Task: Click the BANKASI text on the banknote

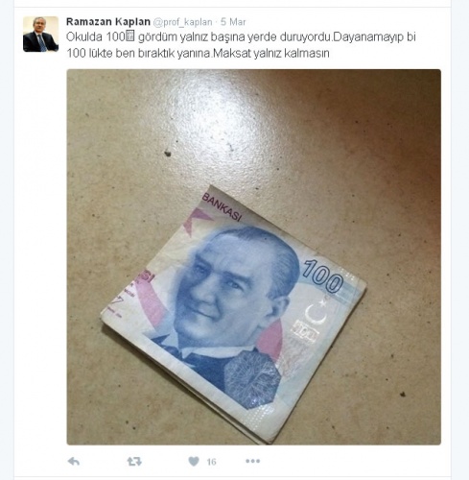Action: [222, 207]
